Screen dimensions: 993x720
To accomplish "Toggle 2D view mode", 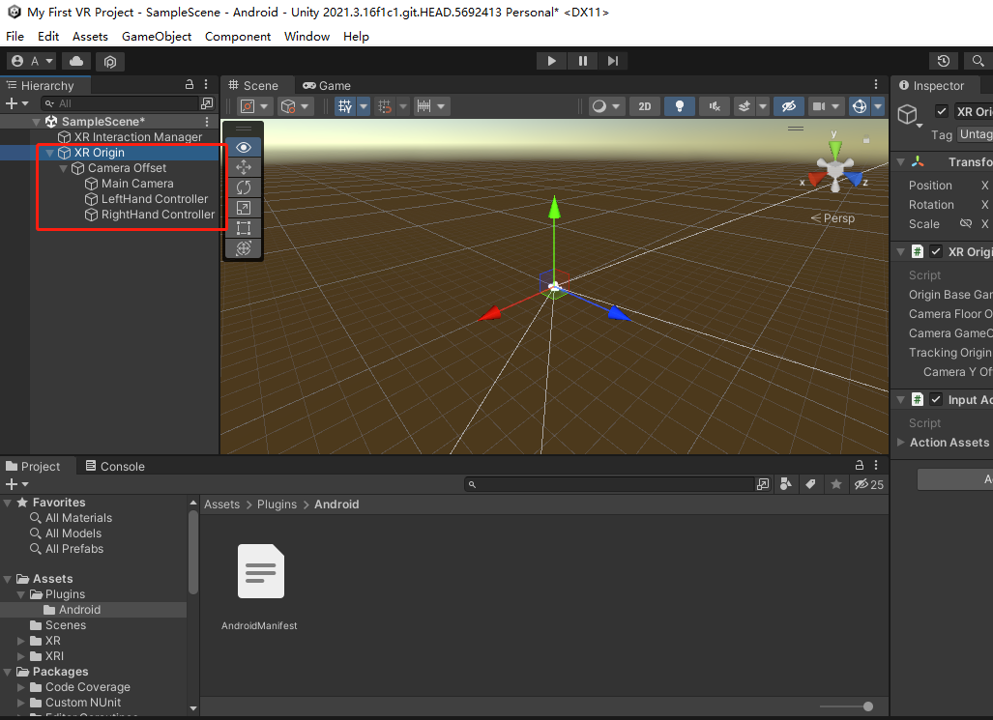I will pyautogui.click(x=645, y=106).
